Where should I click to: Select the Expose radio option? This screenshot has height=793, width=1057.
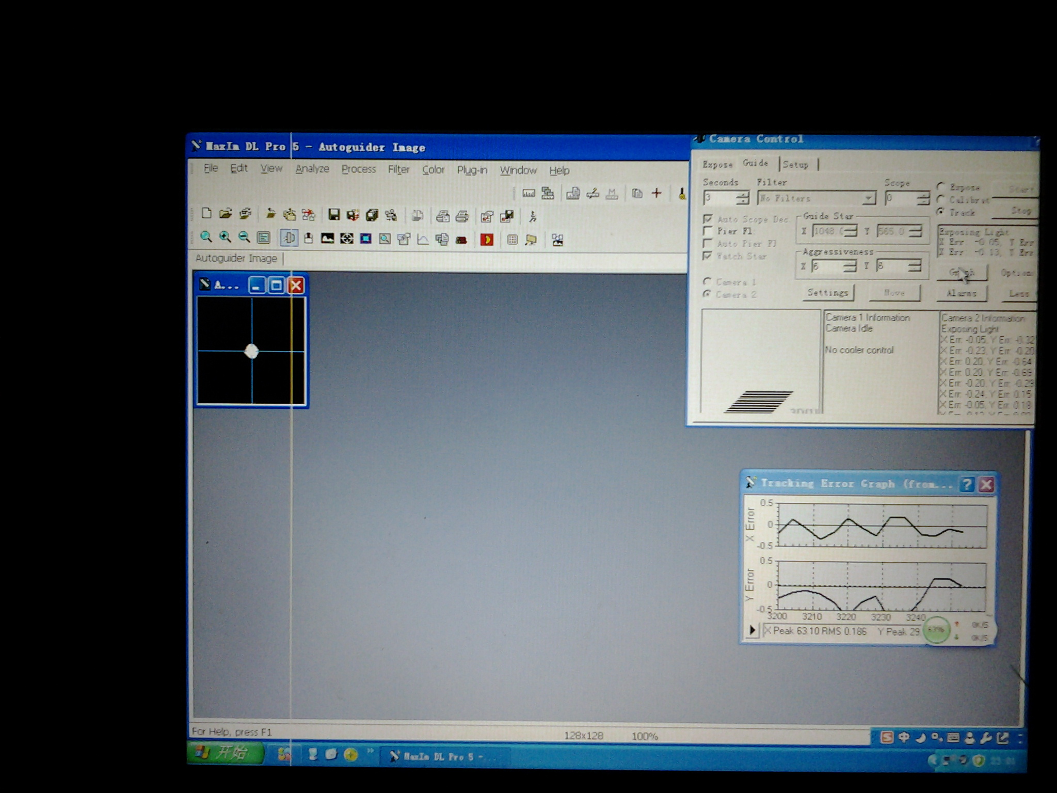[941, 186]
